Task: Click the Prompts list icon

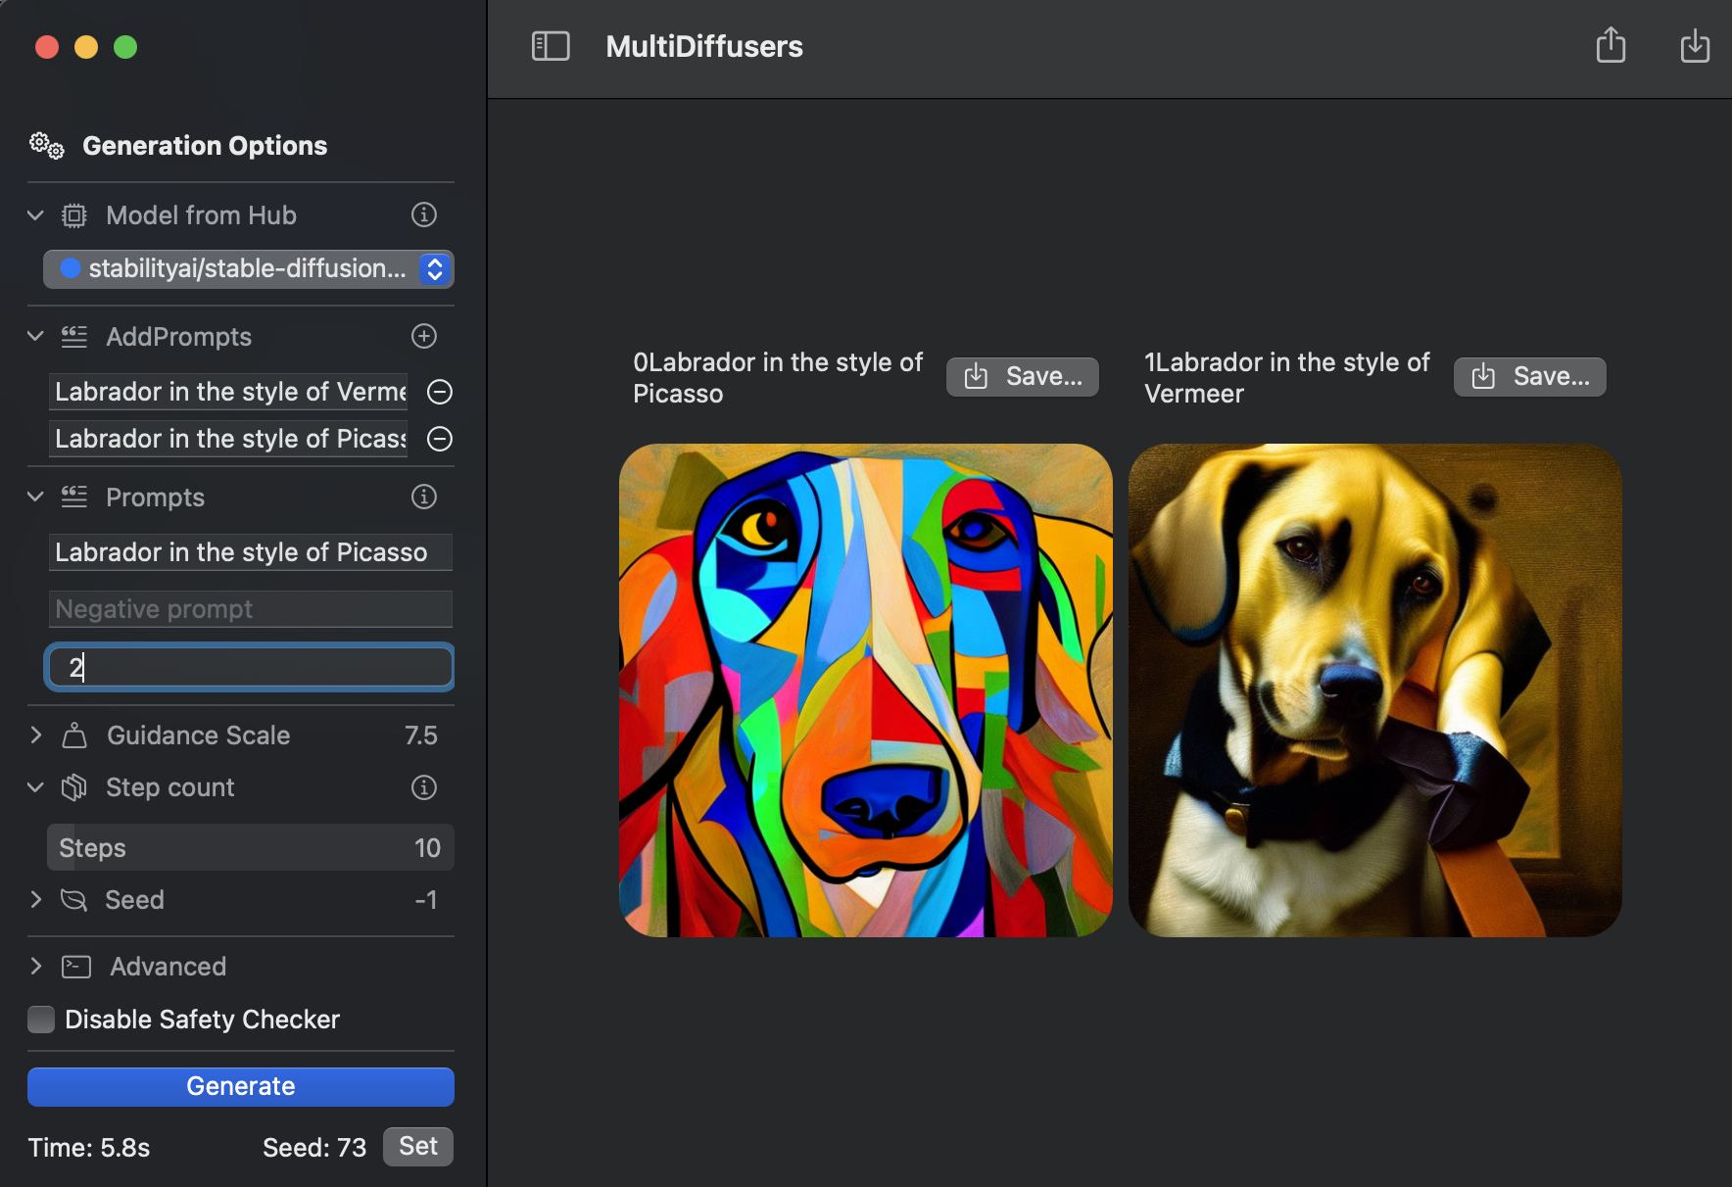Action: 74,498
